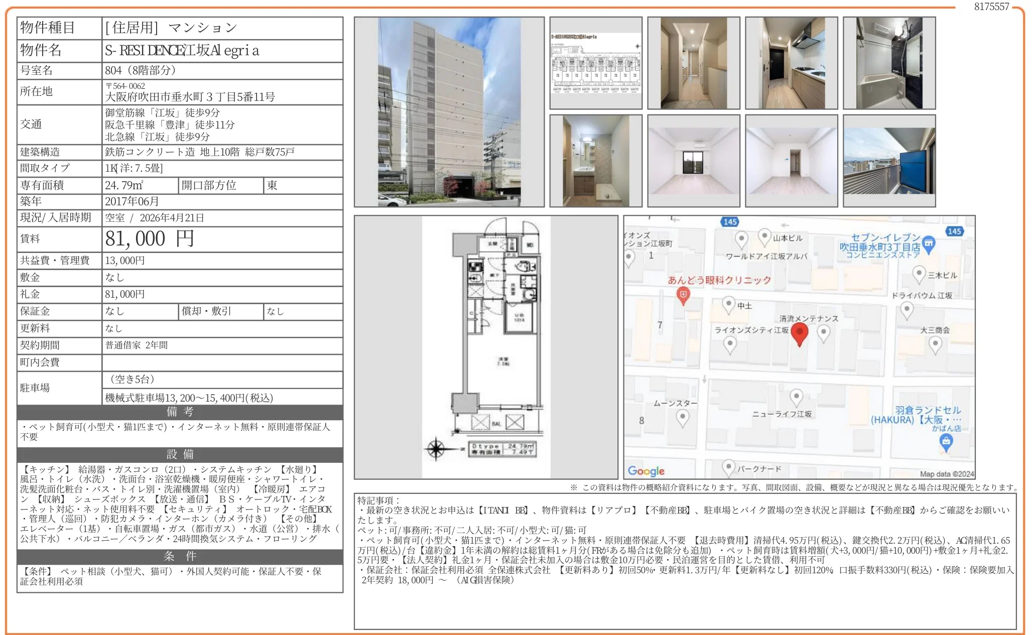
Task: Select the 山本ビル map marker
Action: [765, 237]
